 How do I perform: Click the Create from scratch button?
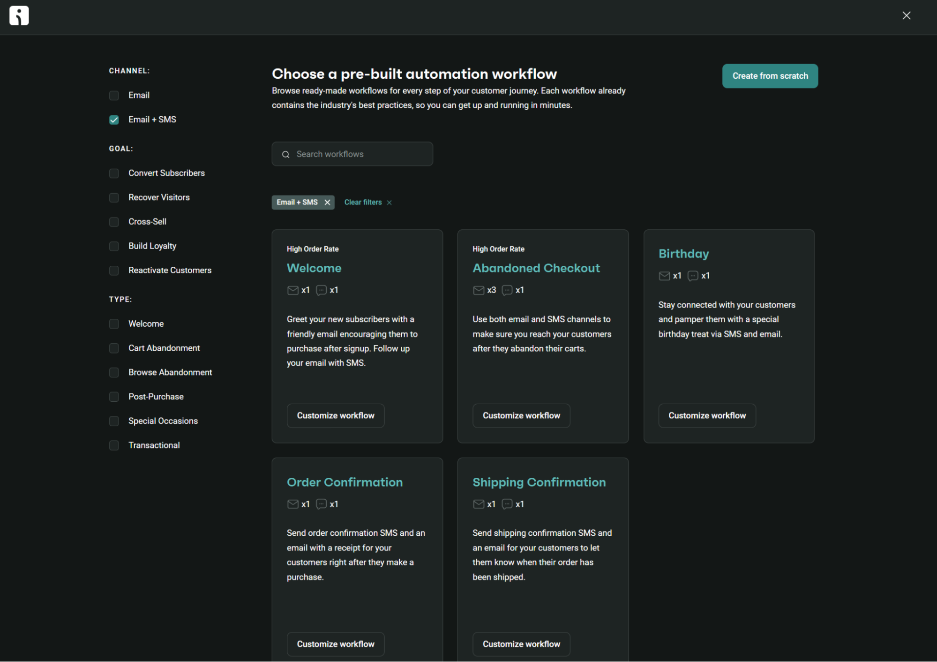pyautogui.click(x=770, y=76)
